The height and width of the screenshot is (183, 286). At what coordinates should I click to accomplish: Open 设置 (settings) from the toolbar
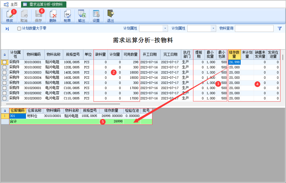[96, 16]
